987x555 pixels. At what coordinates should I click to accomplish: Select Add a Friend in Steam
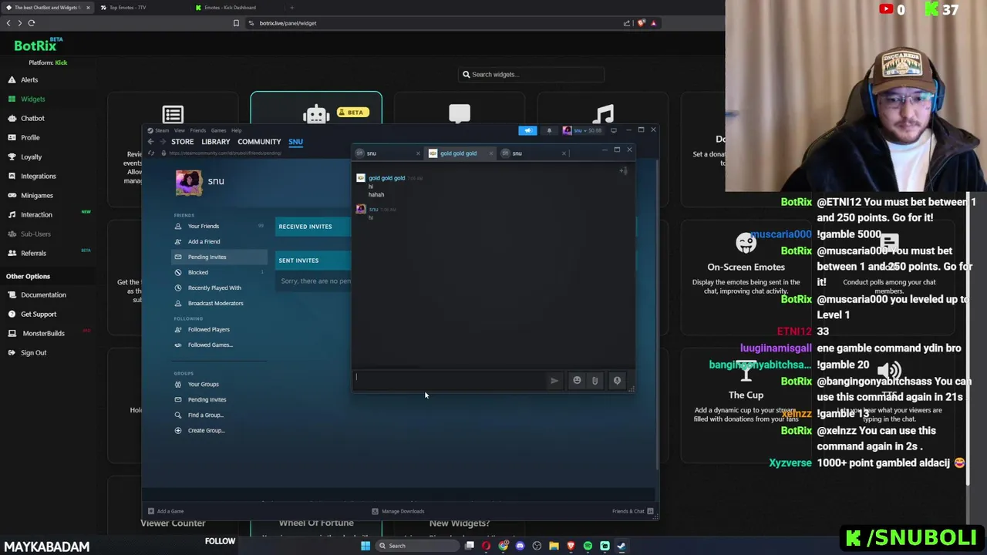(x=204, y=241)
